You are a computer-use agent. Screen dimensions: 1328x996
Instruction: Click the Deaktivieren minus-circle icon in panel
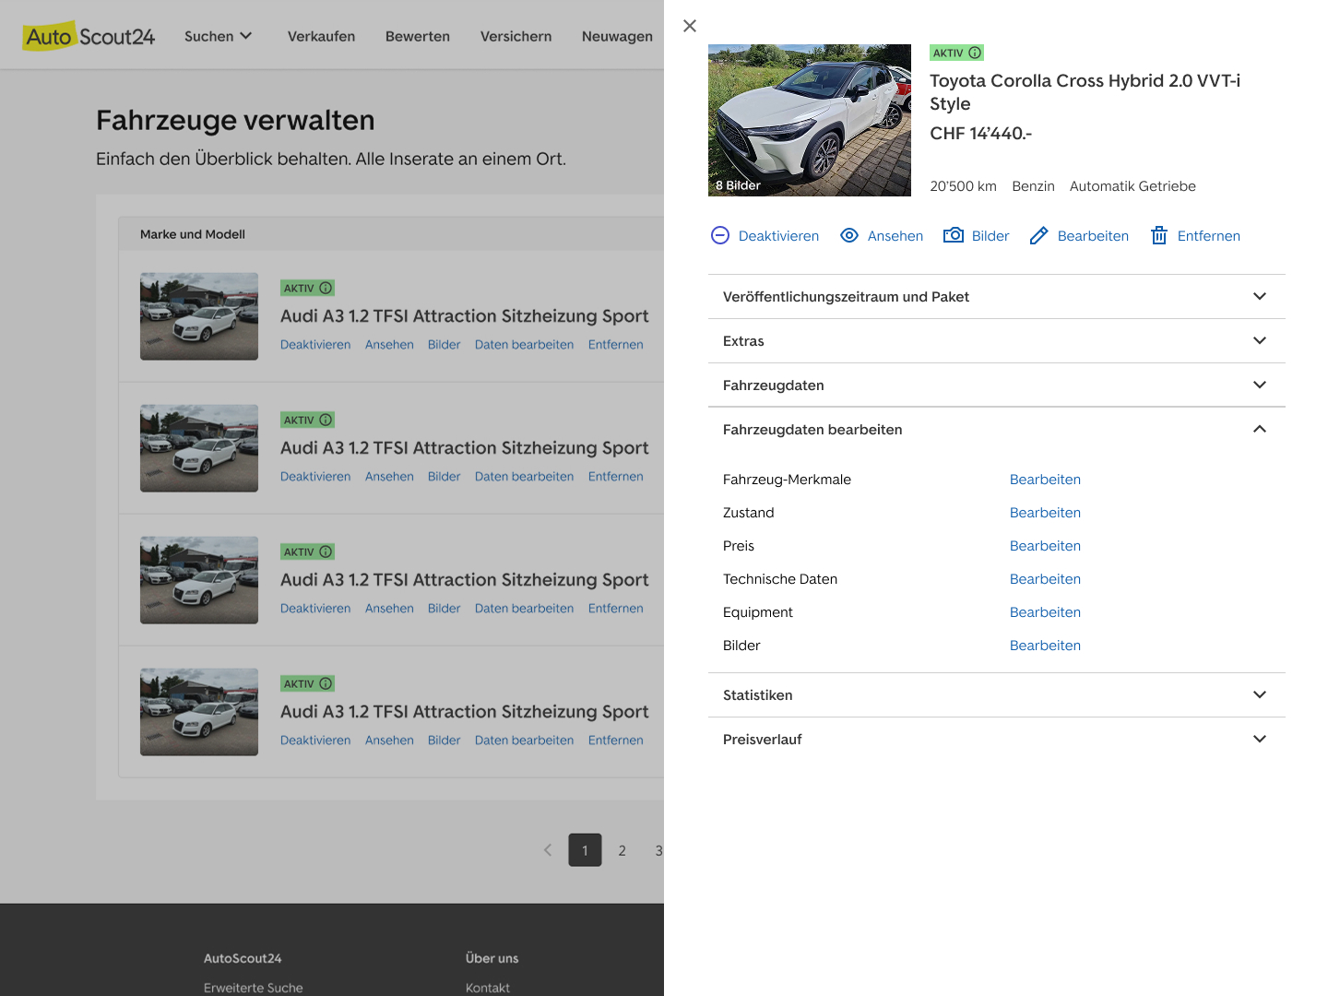720,235
